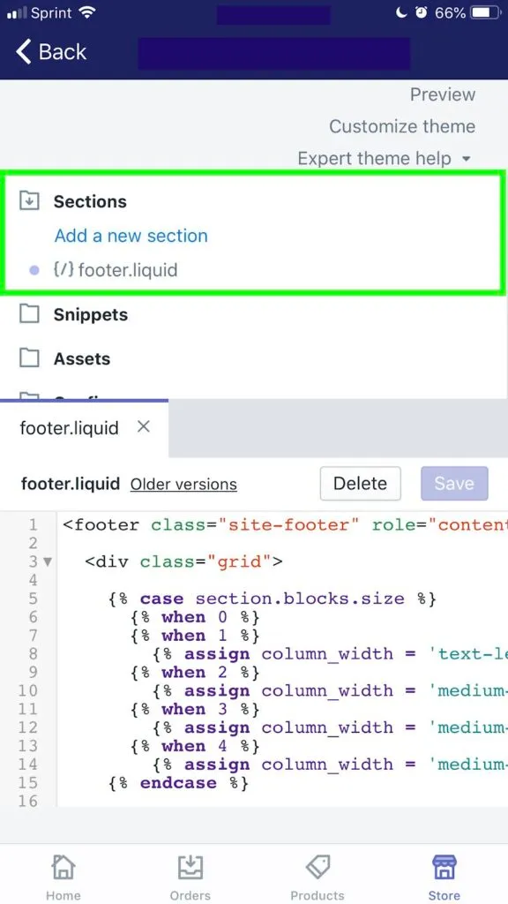Tap Add a new section

131,236
